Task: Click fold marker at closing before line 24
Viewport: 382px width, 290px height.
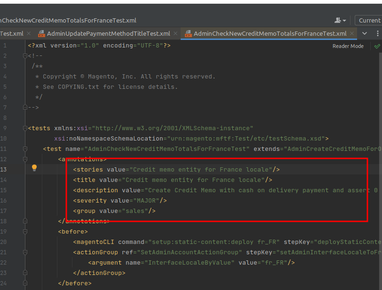Action: tap(25, 283)
